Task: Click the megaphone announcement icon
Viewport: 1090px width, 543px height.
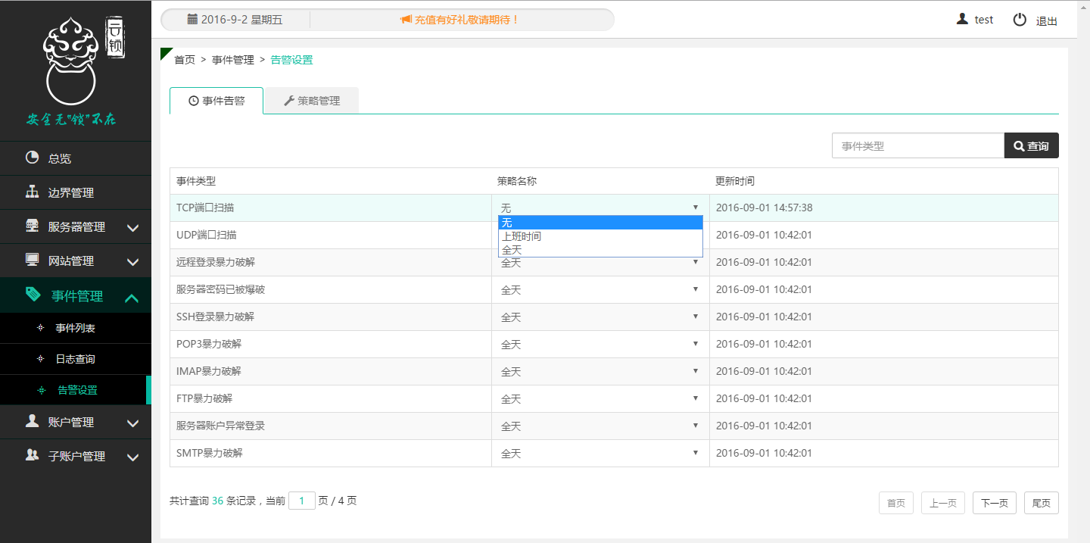Action: pos(406,20)
